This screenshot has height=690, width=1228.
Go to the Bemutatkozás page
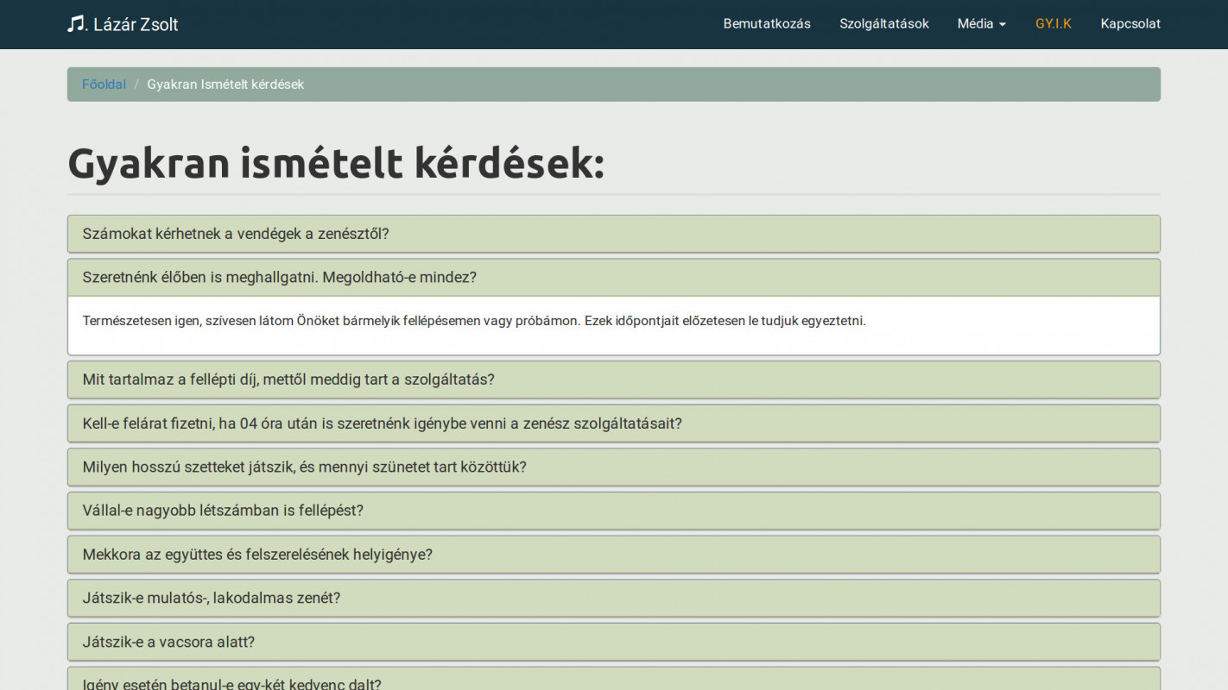767,24
